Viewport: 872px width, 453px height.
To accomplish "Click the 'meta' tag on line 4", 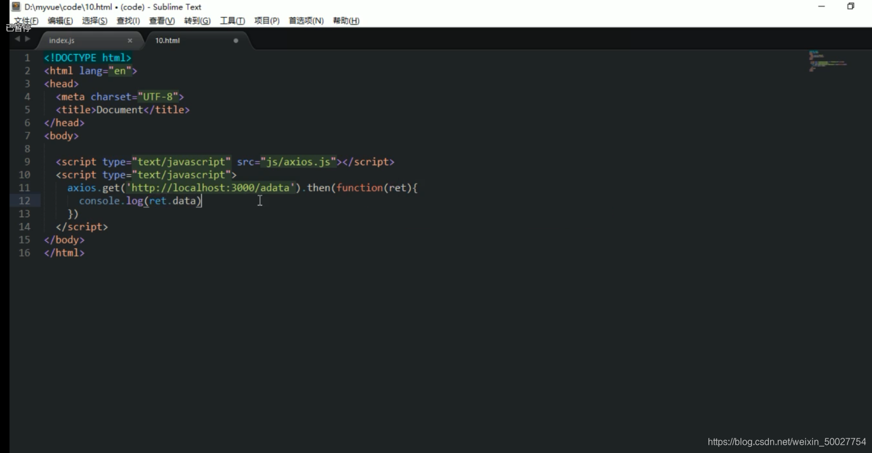I will click(x=73, y=97).
